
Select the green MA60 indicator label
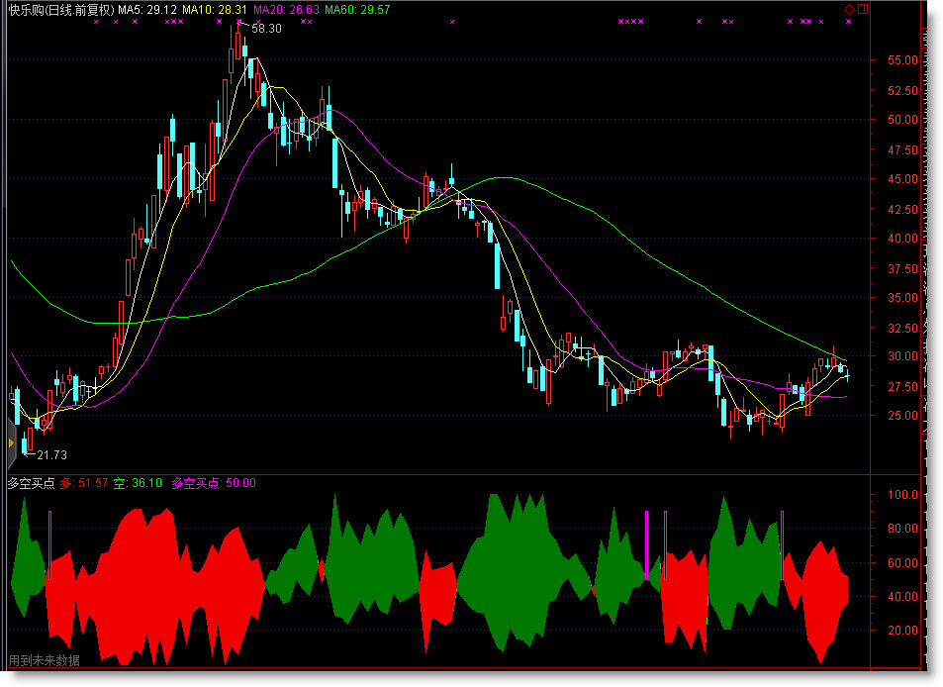[x=357, y=10]
